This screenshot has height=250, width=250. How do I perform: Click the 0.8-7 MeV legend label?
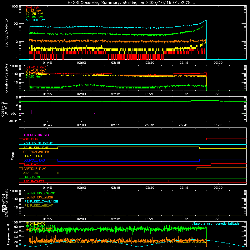point(34,73)
